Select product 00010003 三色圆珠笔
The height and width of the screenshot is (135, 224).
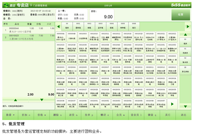tap(83, 36)
